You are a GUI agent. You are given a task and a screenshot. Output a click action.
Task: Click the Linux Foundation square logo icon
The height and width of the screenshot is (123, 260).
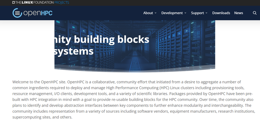point(14,3)
